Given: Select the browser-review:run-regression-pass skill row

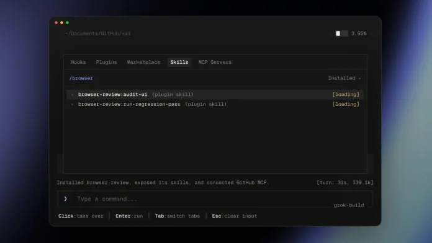Looking at the screenshot, I should (215, 104).
